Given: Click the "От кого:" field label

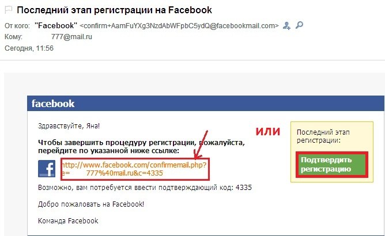Looking at the screenshot, I should 17,26.
